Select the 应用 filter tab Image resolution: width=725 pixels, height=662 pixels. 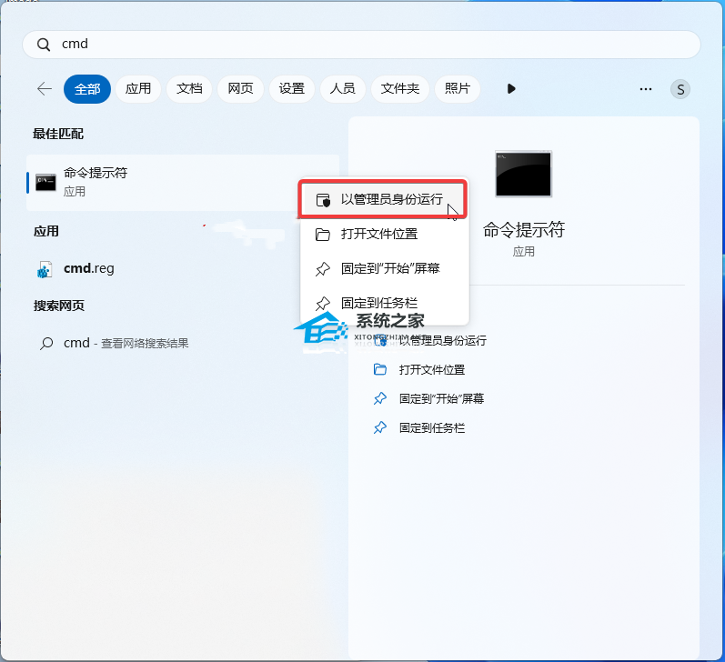click(138, 88)
